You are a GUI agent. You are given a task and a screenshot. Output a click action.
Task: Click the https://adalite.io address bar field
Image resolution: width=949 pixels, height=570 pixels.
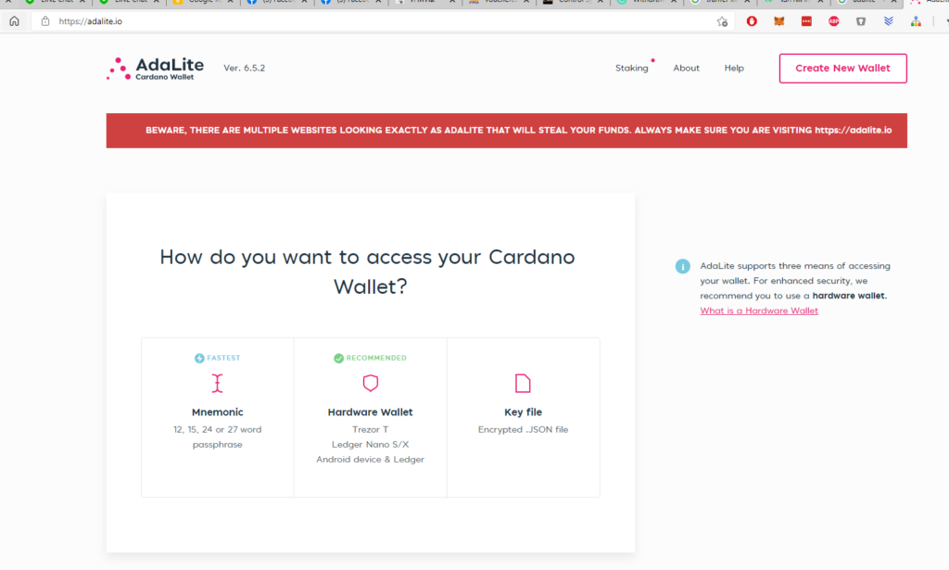(x=381, y=21)
